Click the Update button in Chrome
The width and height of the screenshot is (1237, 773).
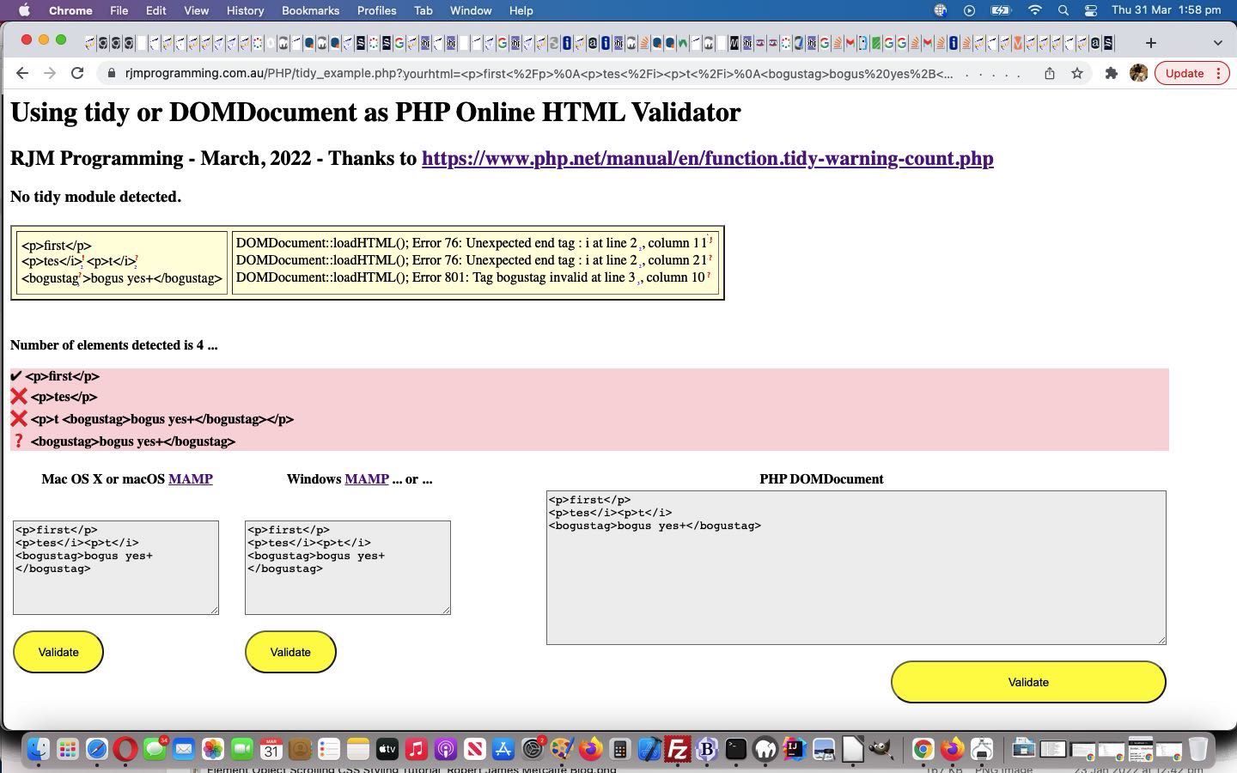[1186, 73]
